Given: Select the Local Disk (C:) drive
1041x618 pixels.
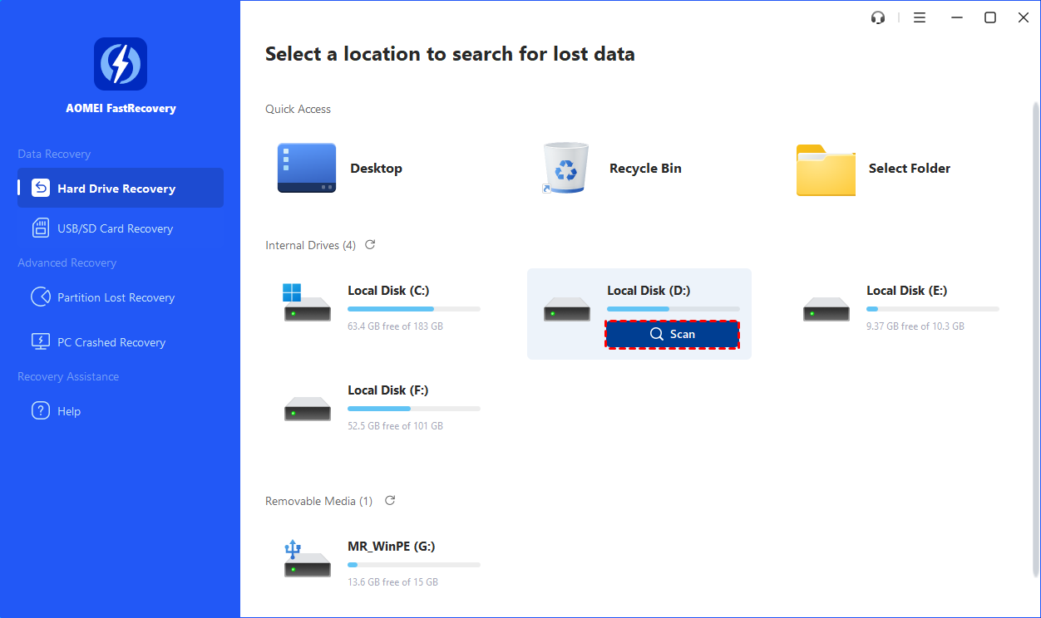Looking at the screenshot, I should [x=388, y=291].
